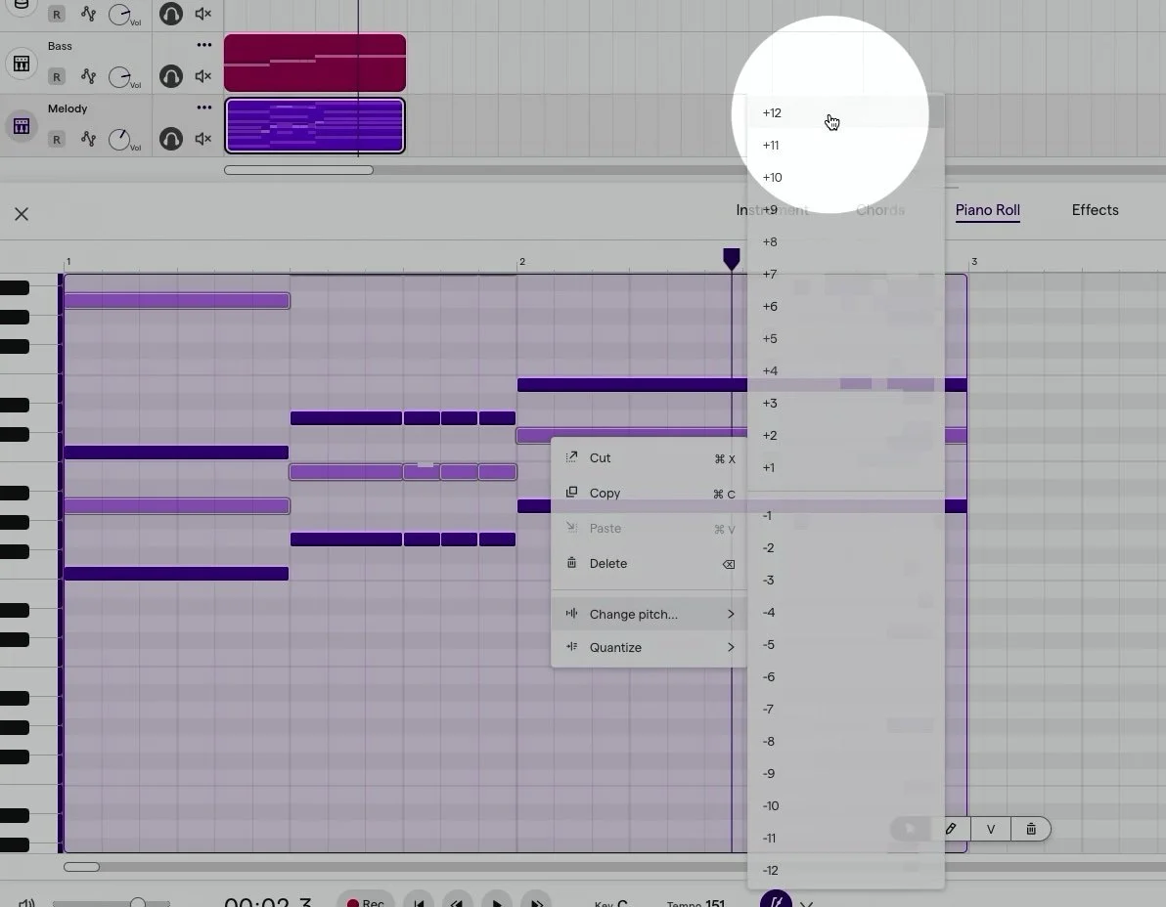1166x907 pixels.
Task: Expand the Change pitch submenu
Action: pos(649,615)
